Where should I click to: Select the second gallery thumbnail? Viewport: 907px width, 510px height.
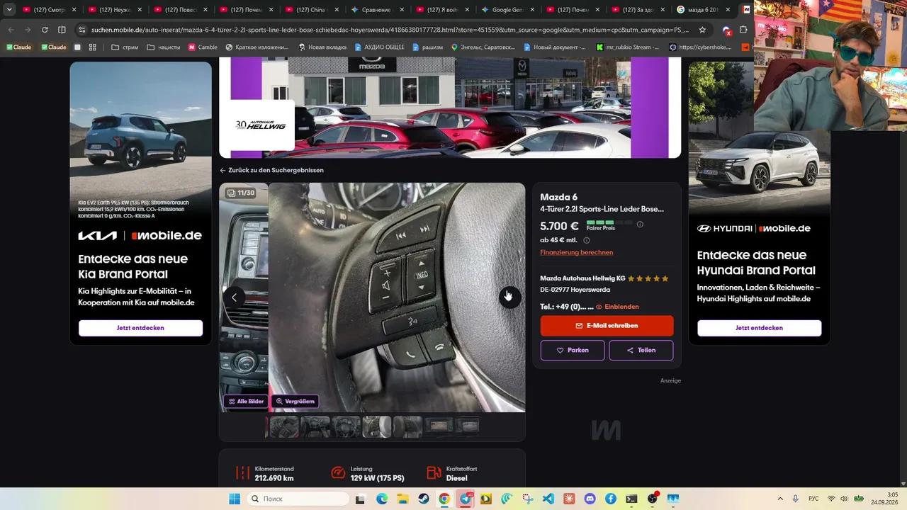(x=315, y=426)
